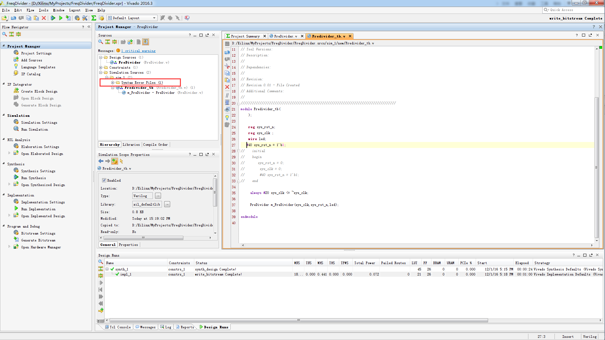The image size is (605, 340).
Task: Collapse the Design Sources tree node
Action: [101, 57]
